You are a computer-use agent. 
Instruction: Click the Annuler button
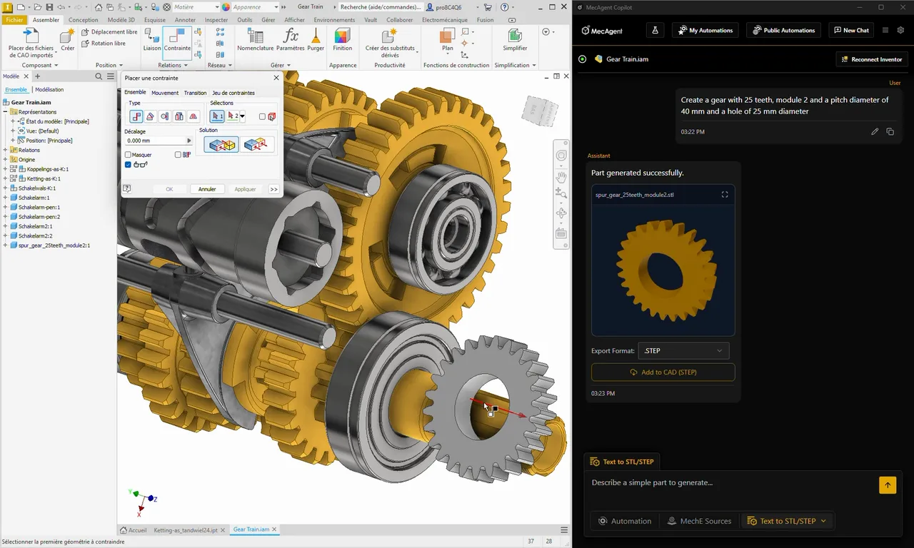[x=207, y=189]
